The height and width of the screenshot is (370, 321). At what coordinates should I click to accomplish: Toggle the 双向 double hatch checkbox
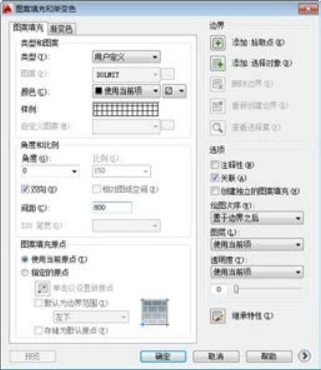(25, 189)
